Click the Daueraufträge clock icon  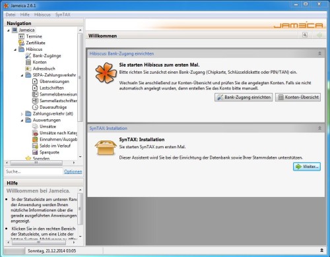click(35, 107)
